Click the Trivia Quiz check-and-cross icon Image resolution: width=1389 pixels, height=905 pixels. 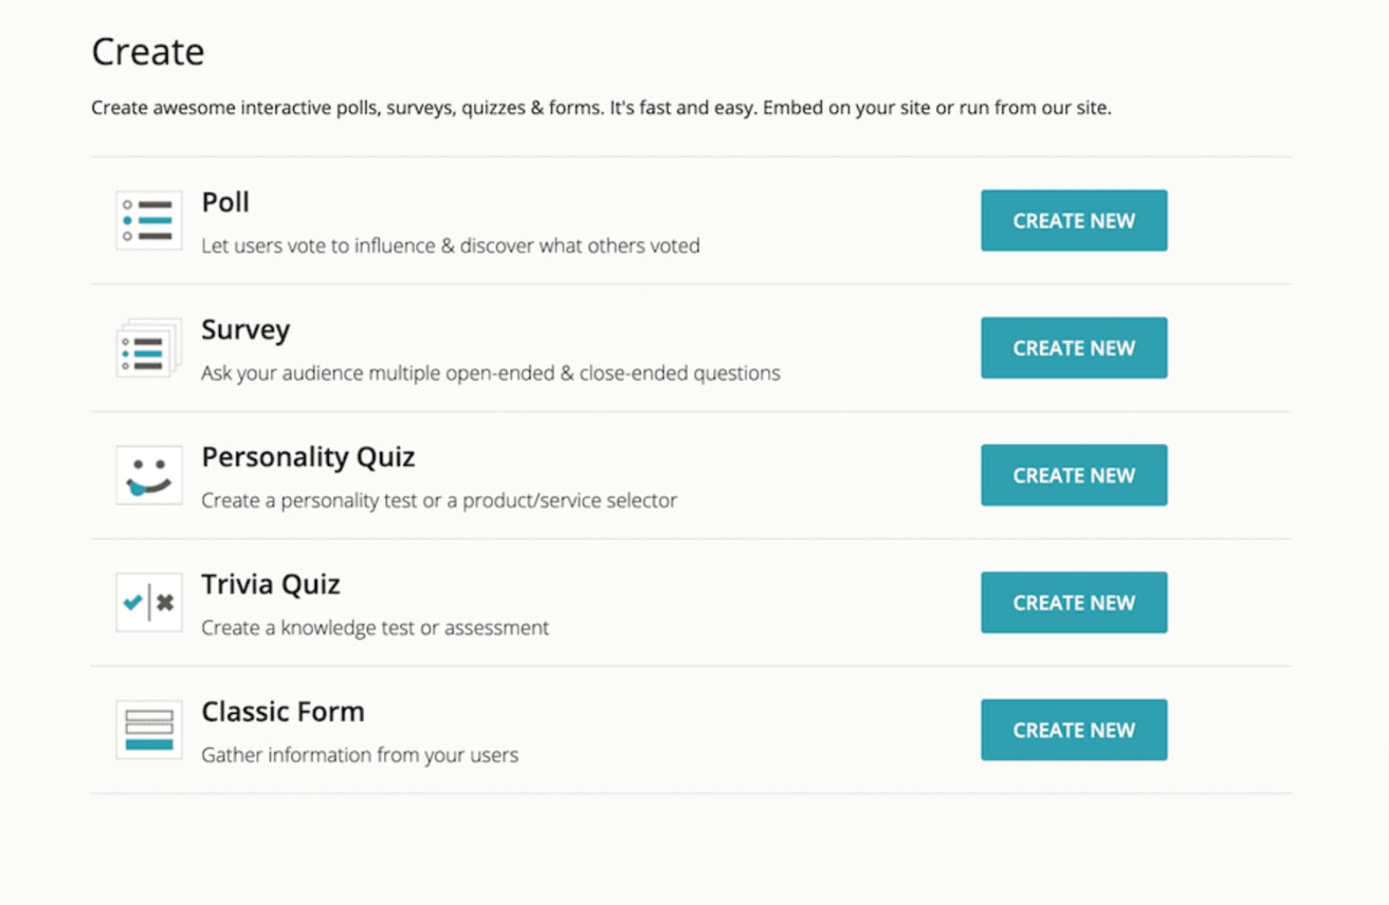pyautogui.click(x=147, y=602)
